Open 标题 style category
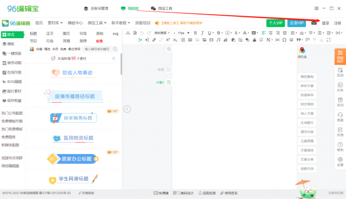 tap(34, 33)
